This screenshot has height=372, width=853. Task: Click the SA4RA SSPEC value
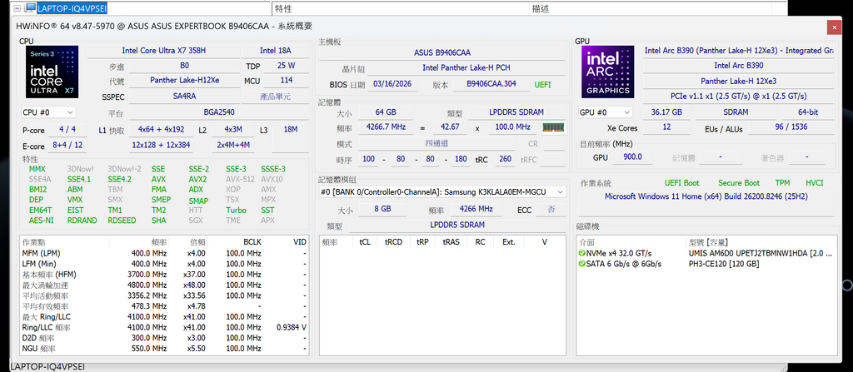[184, 97]
